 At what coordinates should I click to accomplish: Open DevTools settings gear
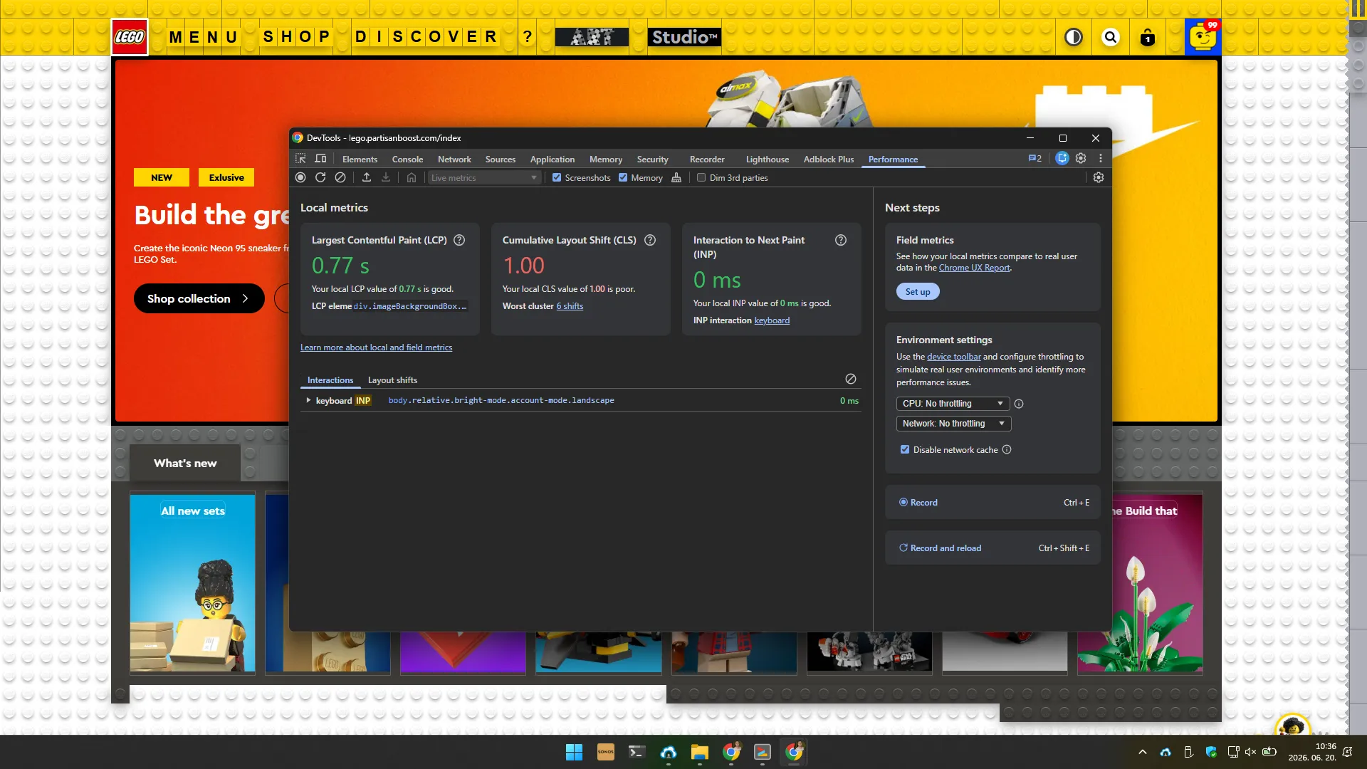pyautogui.click(x=1081, y=158)
